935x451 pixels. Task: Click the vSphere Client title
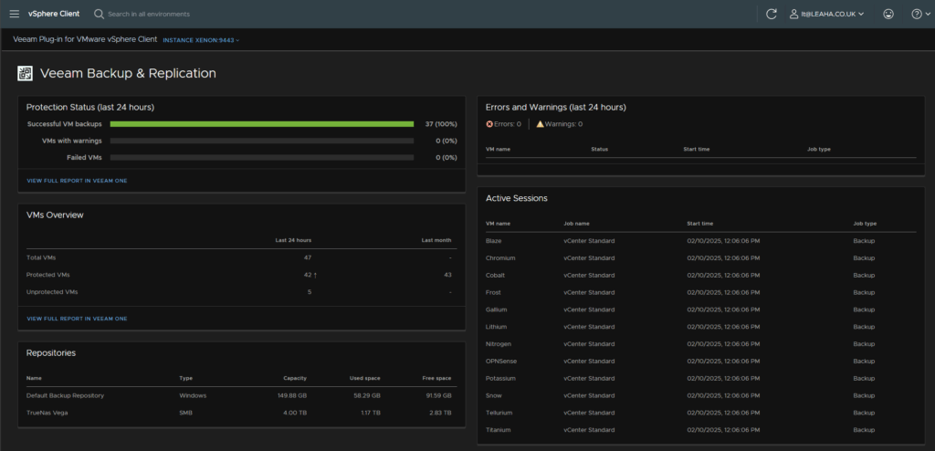pos(54,14)
